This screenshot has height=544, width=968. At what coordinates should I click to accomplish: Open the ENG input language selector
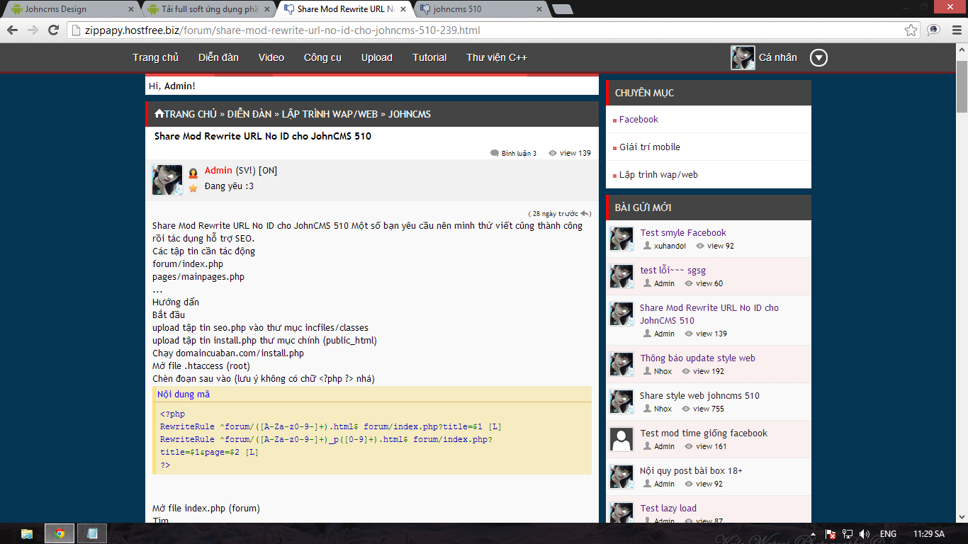(888, 534)
